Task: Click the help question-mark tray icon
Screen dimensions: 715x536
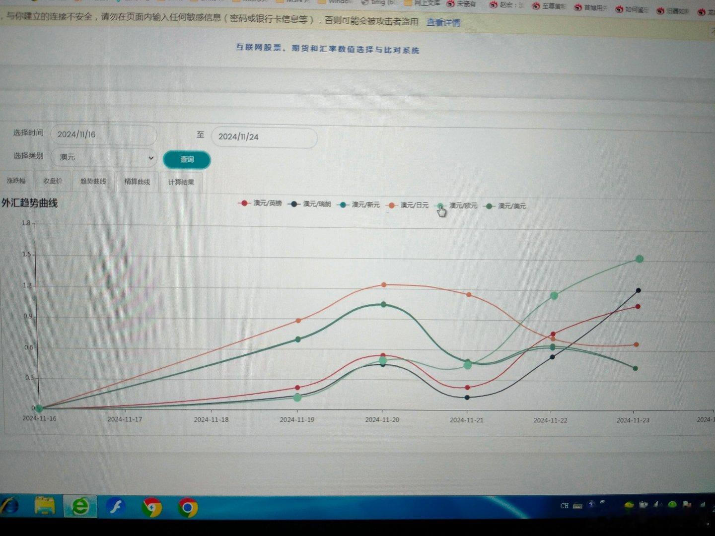Action: (591, 504)
